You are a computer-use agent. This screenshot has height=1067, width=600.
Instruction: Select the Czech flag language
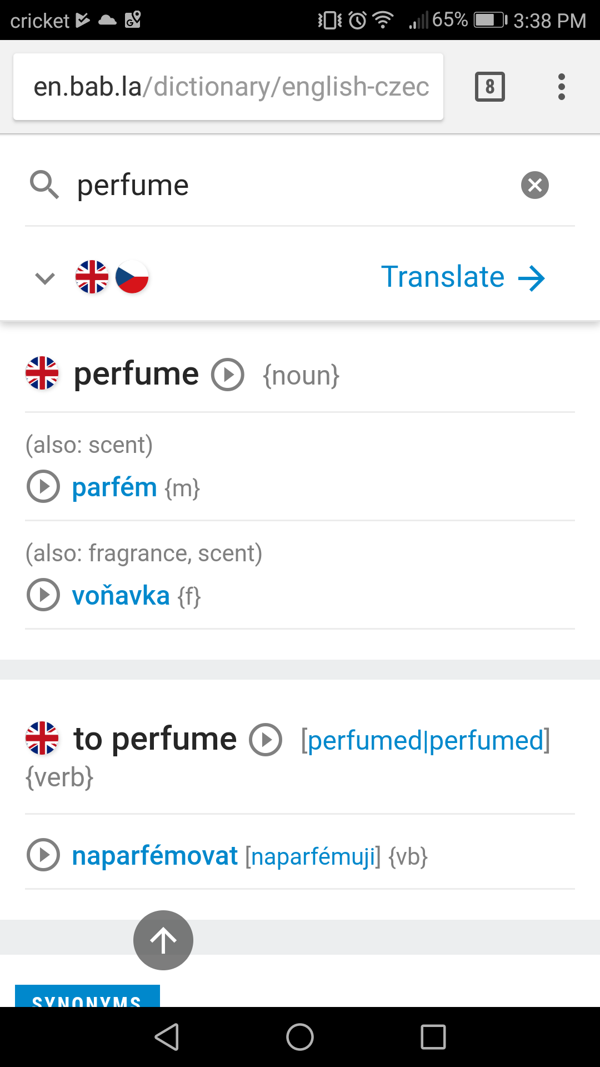pos(132,277)
